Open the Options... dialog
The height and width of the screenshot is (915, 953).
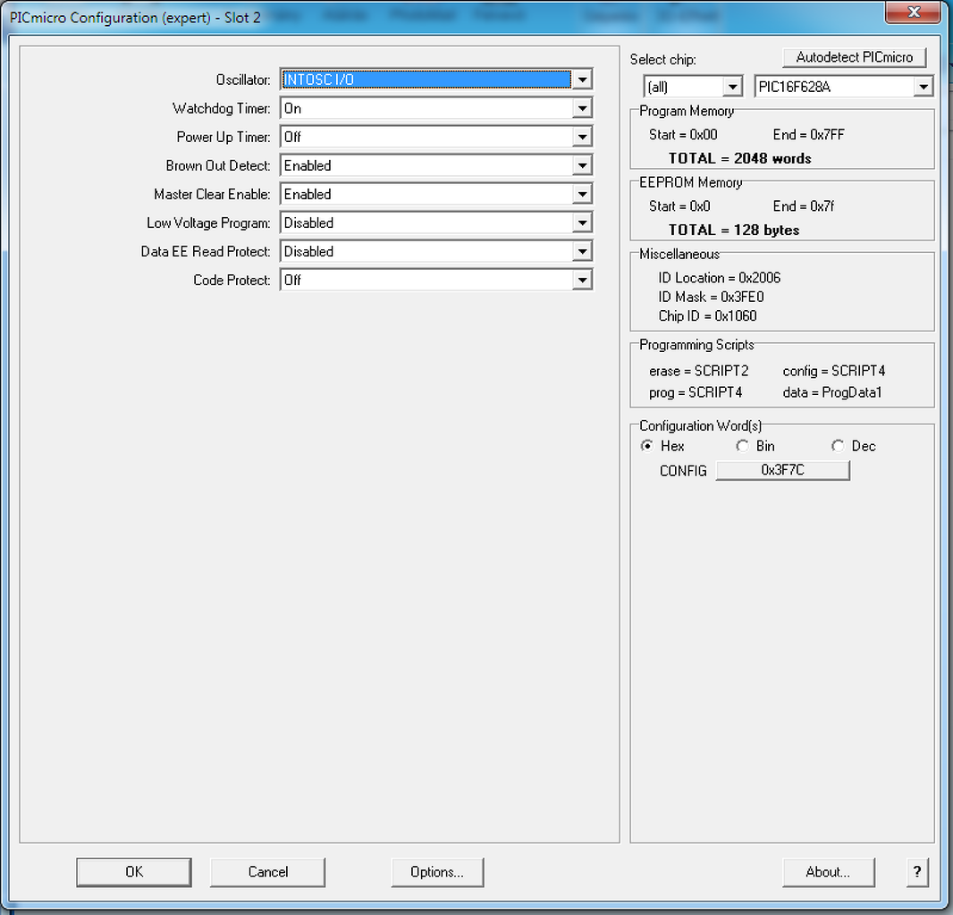pyautogui.click(x=437, y=872)
